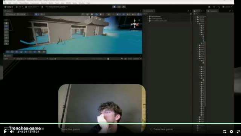This screenshot has width=241, height=136.
Task: Open the Window menu in Unity
Action: click(x=81, y=3)
